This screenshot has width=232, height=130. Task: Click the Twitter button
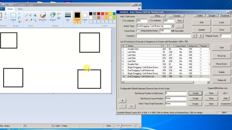(x=200, y=16)
